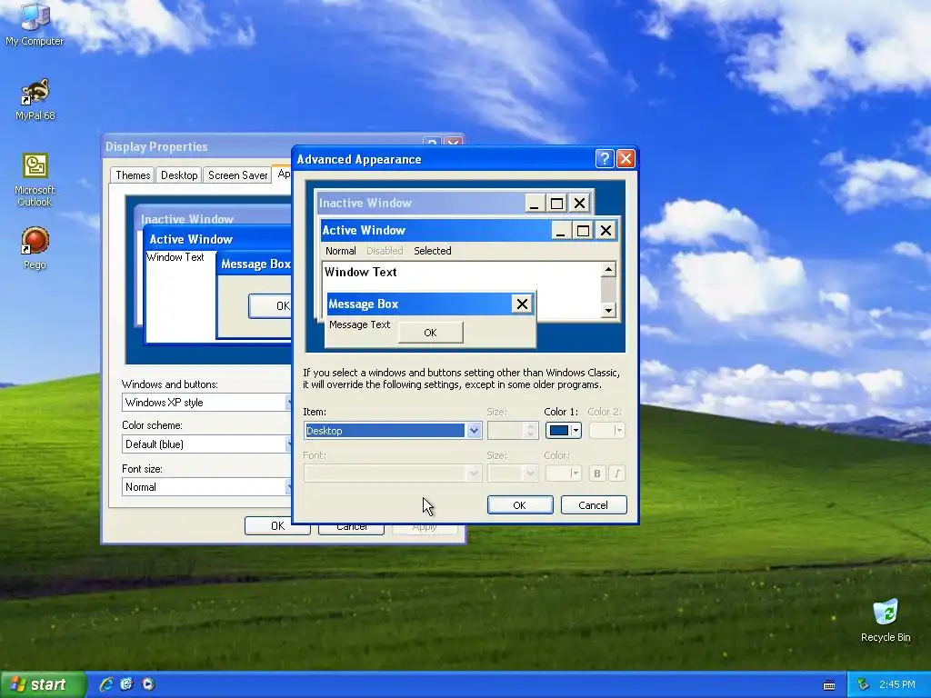This screenshot has width=931, height=698.
Task: Click the preview Message Box OK button
Action: (x=430, y=333)
